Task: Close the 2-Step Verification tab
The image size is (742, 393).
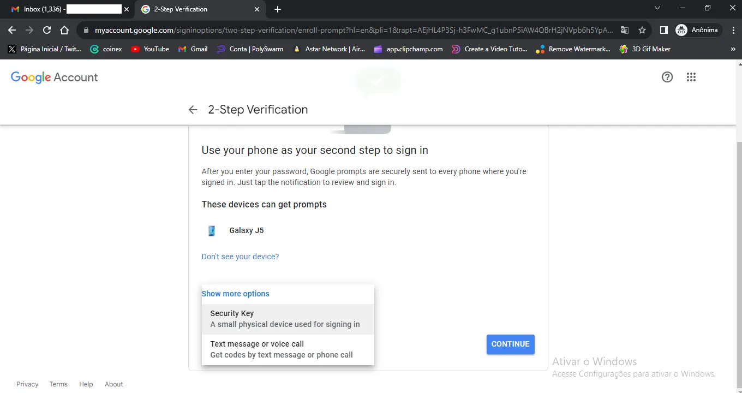Action: pyautogui.click(x=257, y=9)
